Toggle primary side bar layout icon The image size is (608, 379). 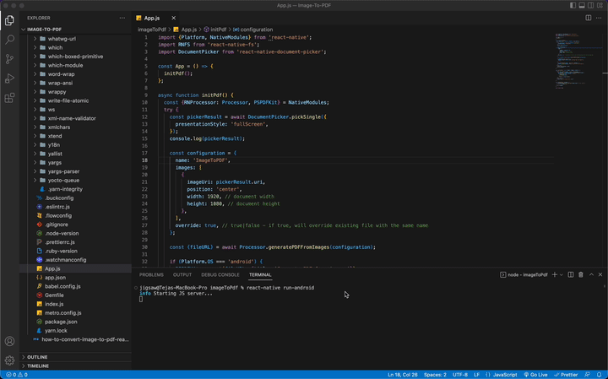pyautogui.click(x=573, y=5)
